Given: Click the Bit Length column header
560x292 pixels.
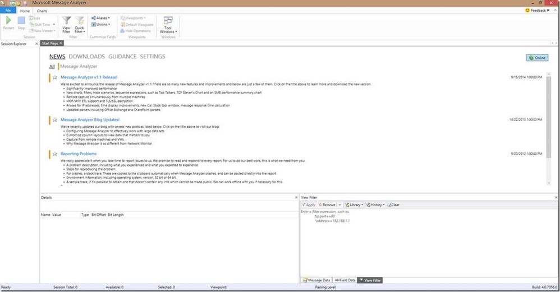Looking at the screenshot, I should (x=116, y=215).
